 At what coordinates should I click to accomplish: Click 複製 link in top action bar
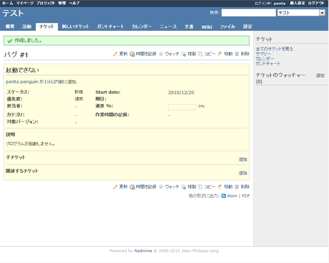(x=192, y=54)
